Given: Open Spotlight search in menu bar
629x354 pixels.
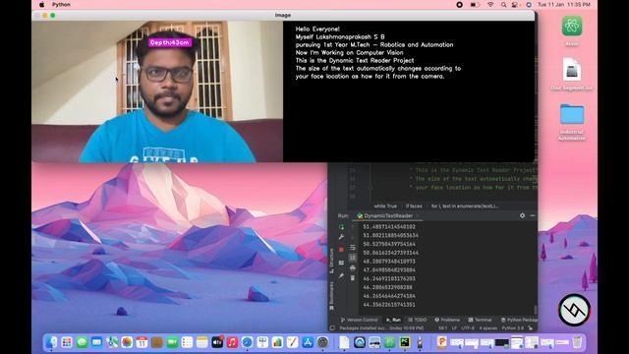Looking at the screenshot, I should [503, 4].
